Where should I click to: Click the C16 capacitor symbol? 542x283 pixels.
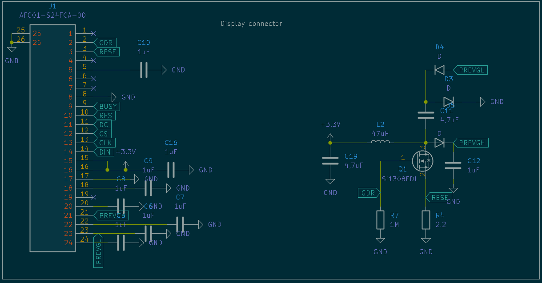(171, 170)
